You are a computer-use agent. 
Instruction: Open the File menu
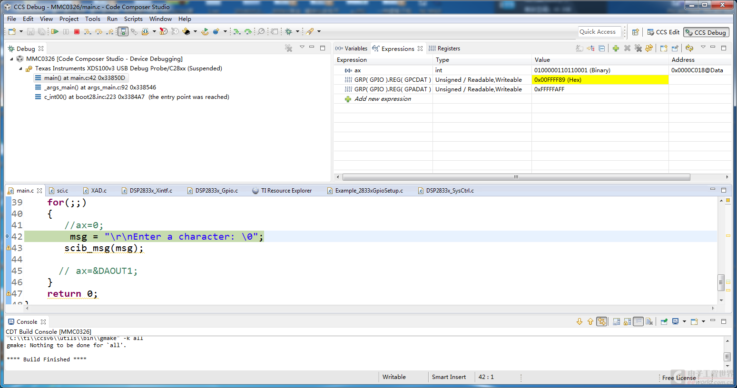tap(11, 19)
